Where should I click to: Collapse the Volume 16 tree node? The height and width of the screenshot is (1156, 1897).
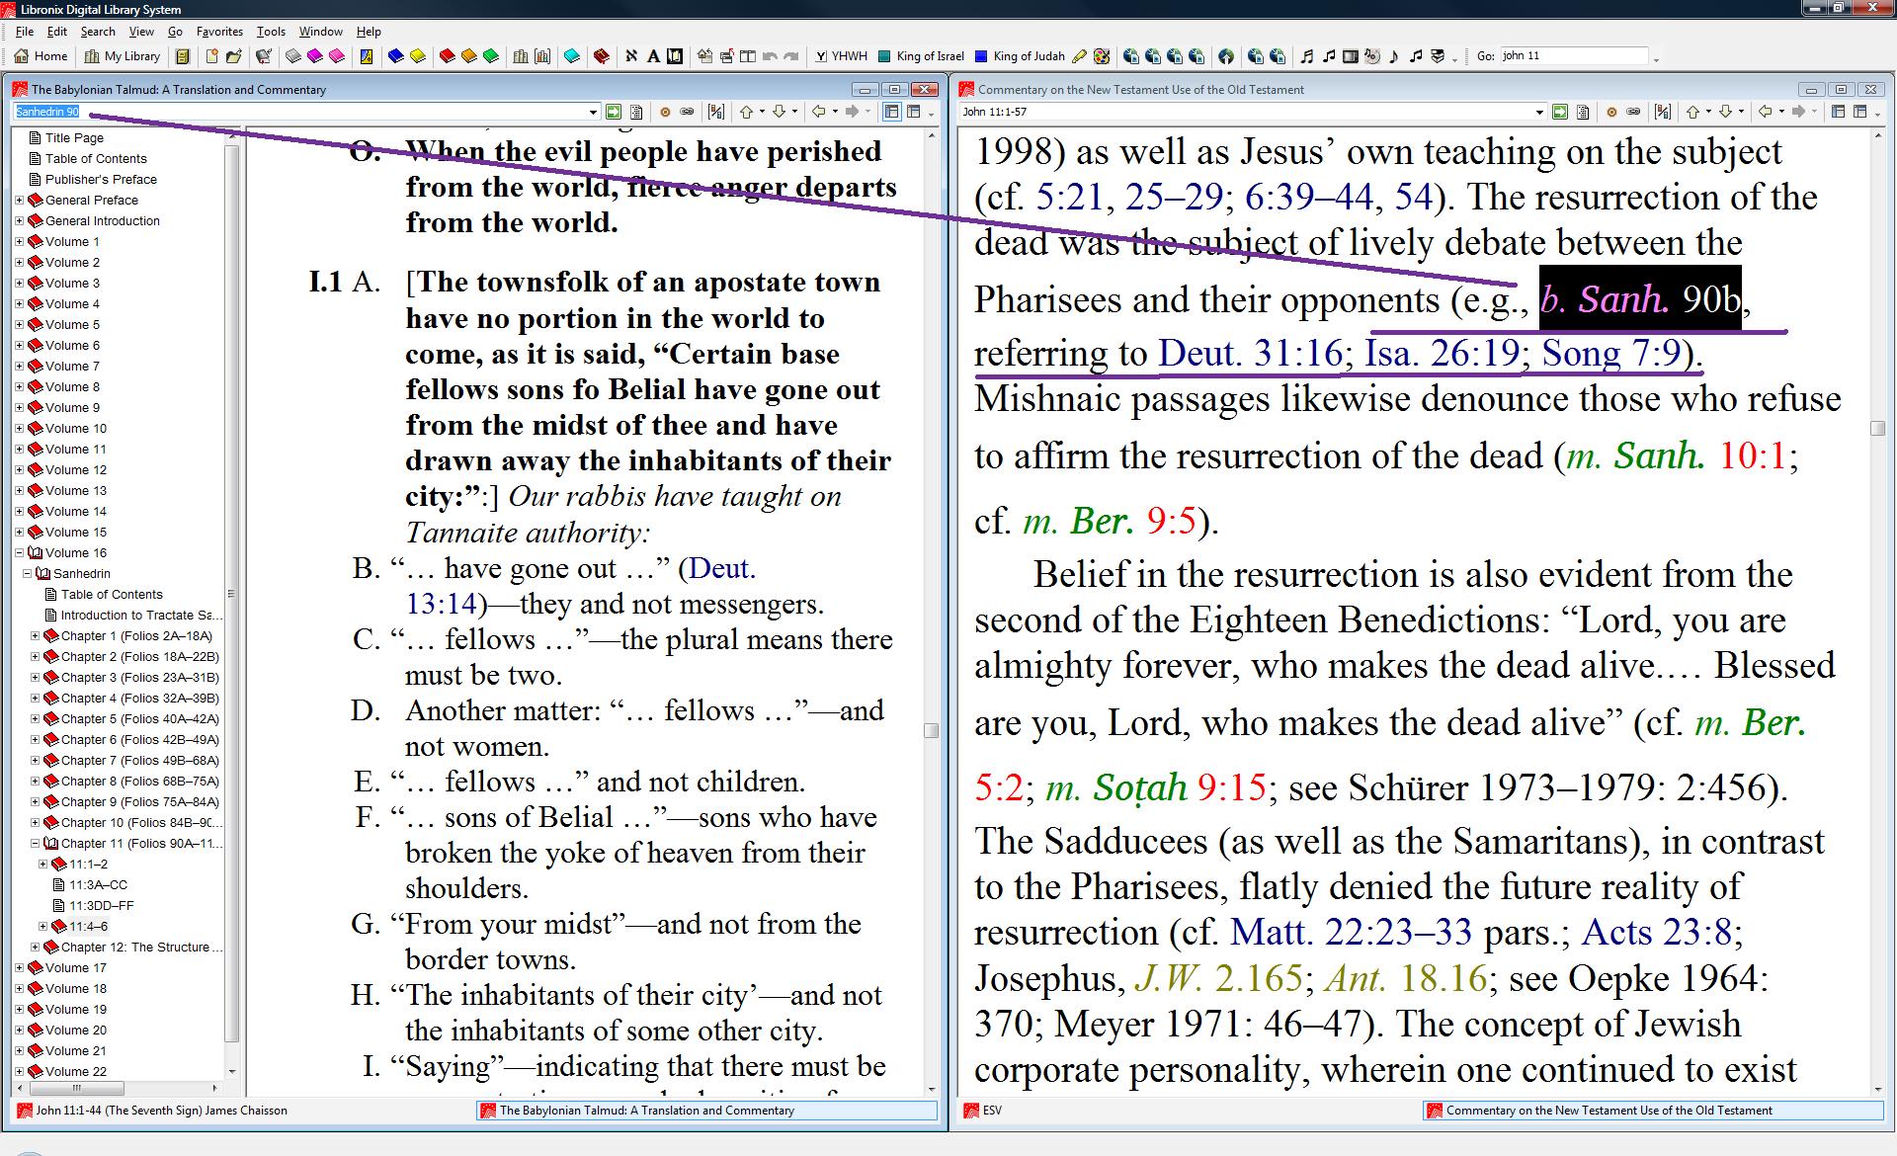point(19,553)
